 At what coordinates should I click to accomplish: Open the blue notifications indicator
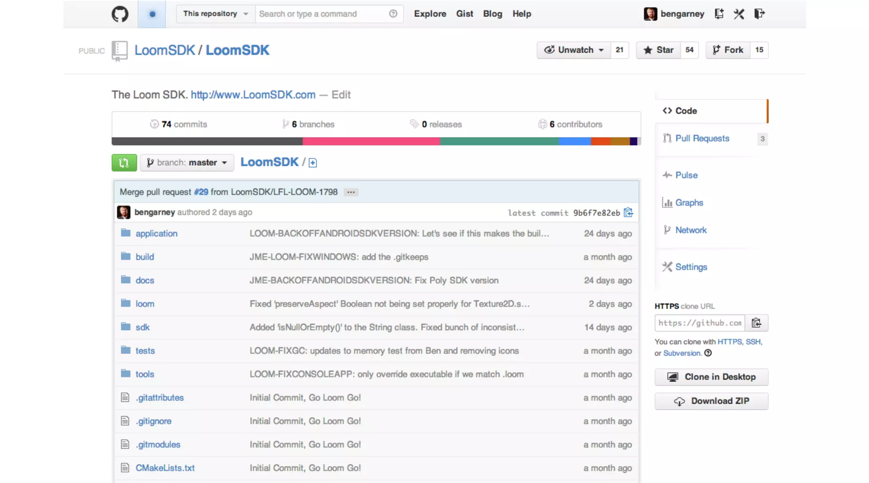coord(152,14)
